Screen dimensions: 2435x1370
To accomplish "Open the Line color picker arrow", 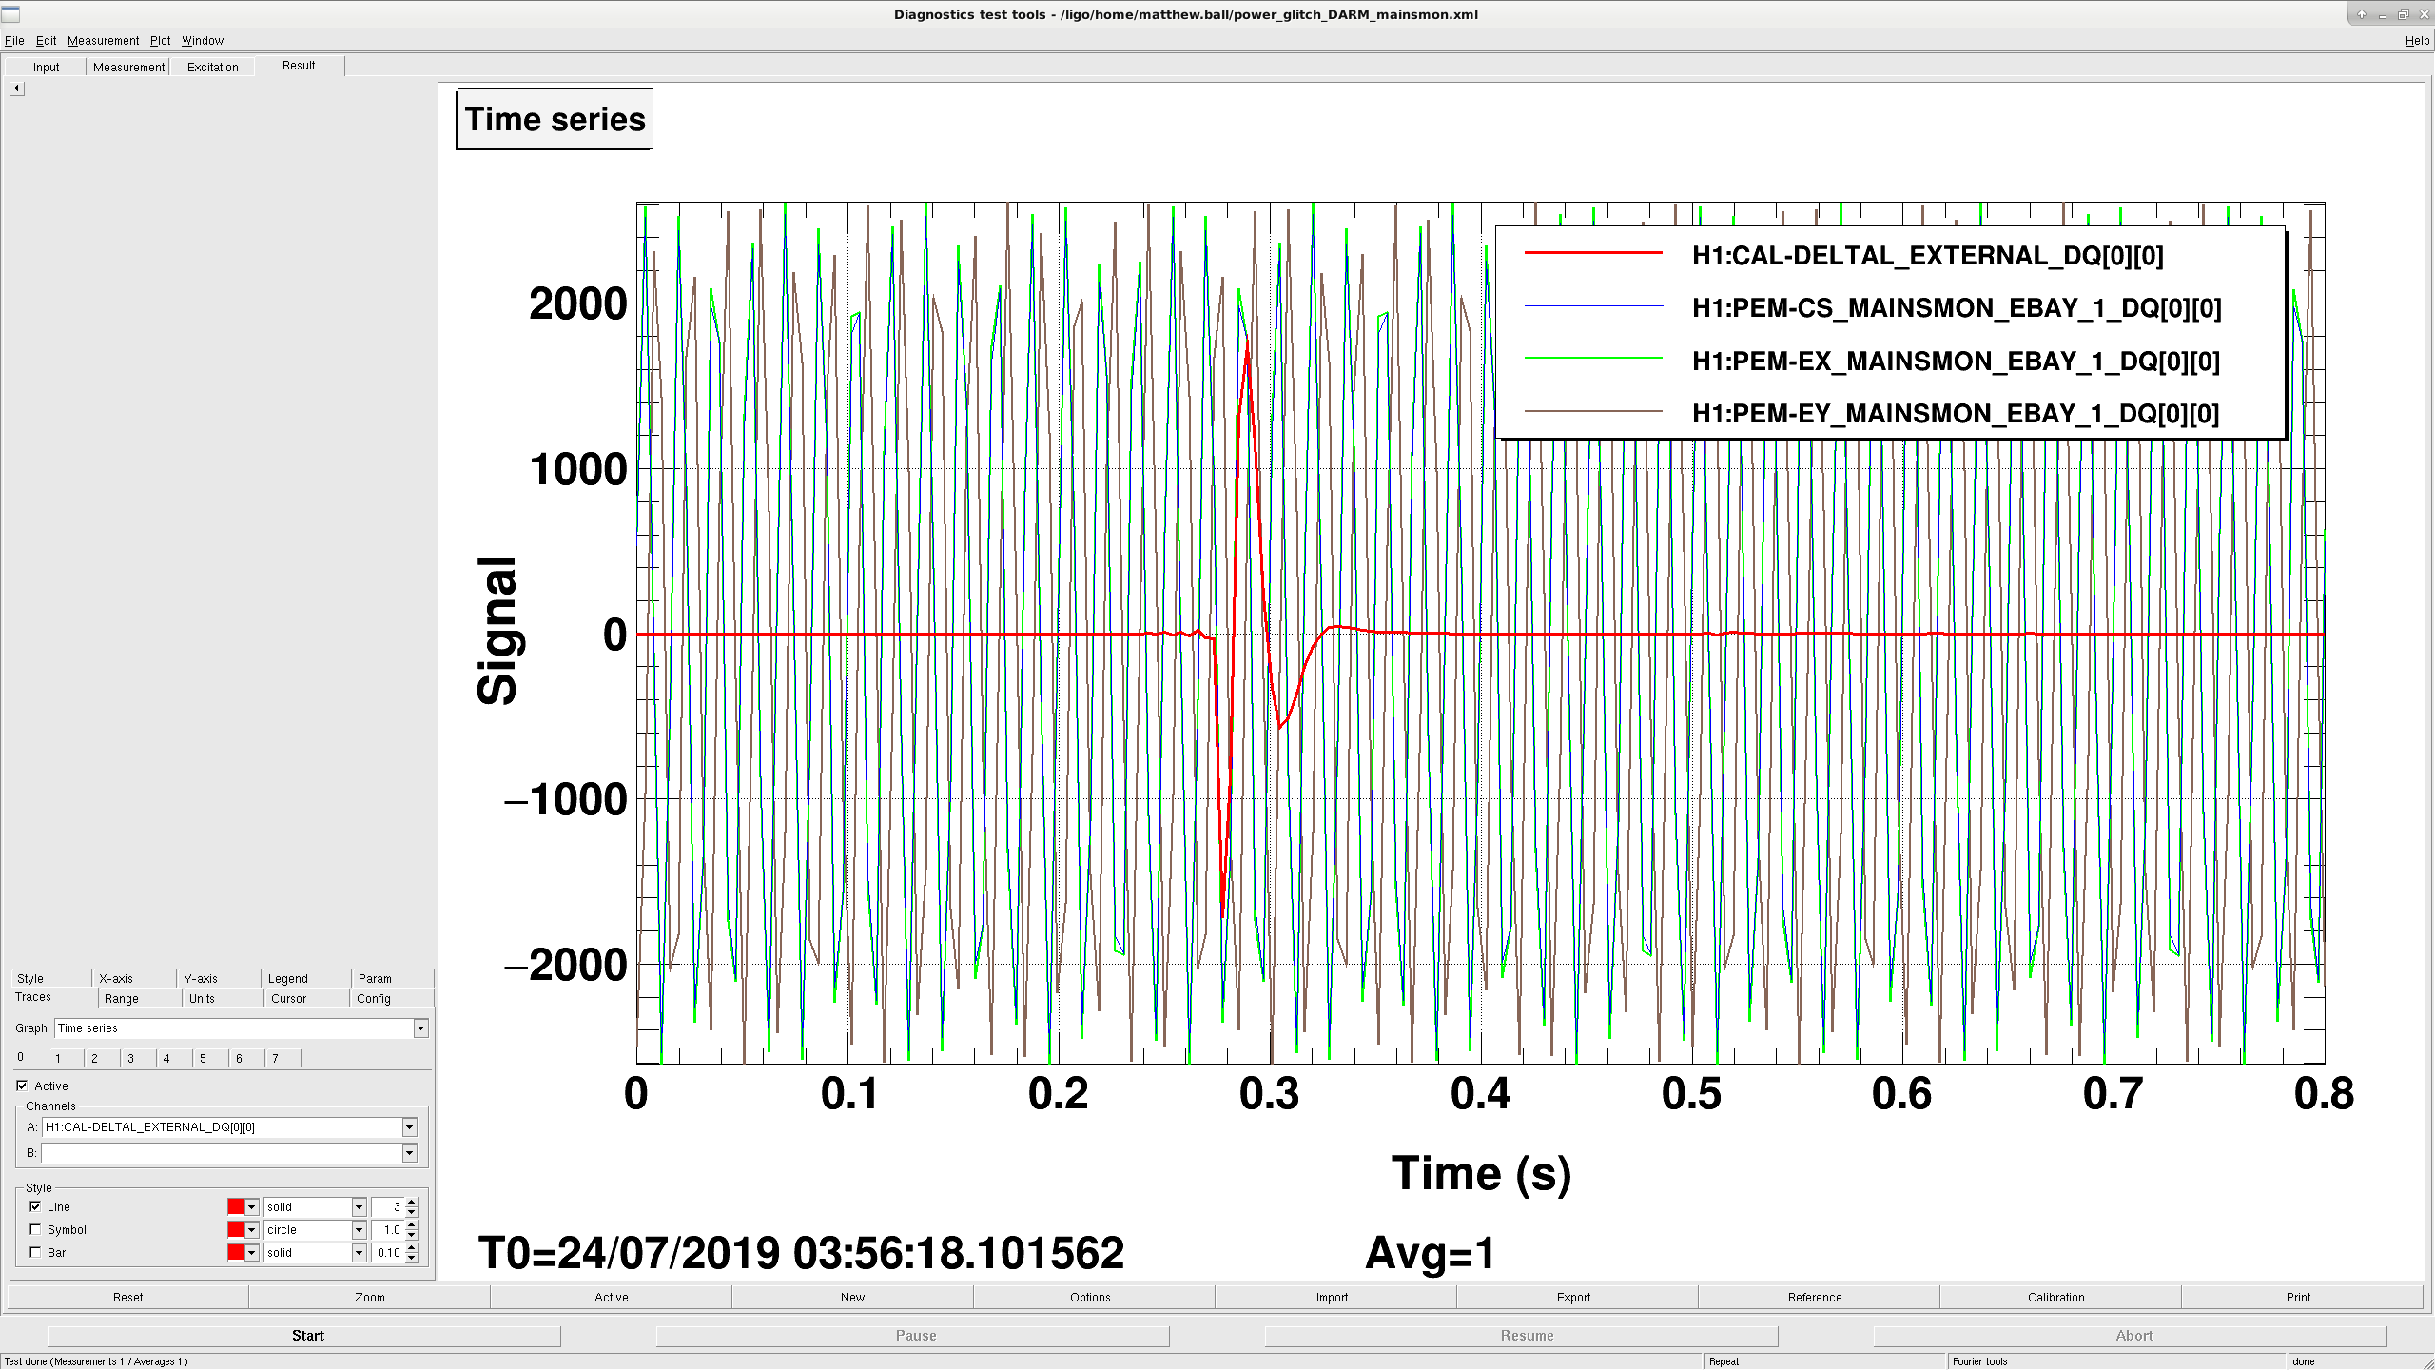I will (252, 1207).
